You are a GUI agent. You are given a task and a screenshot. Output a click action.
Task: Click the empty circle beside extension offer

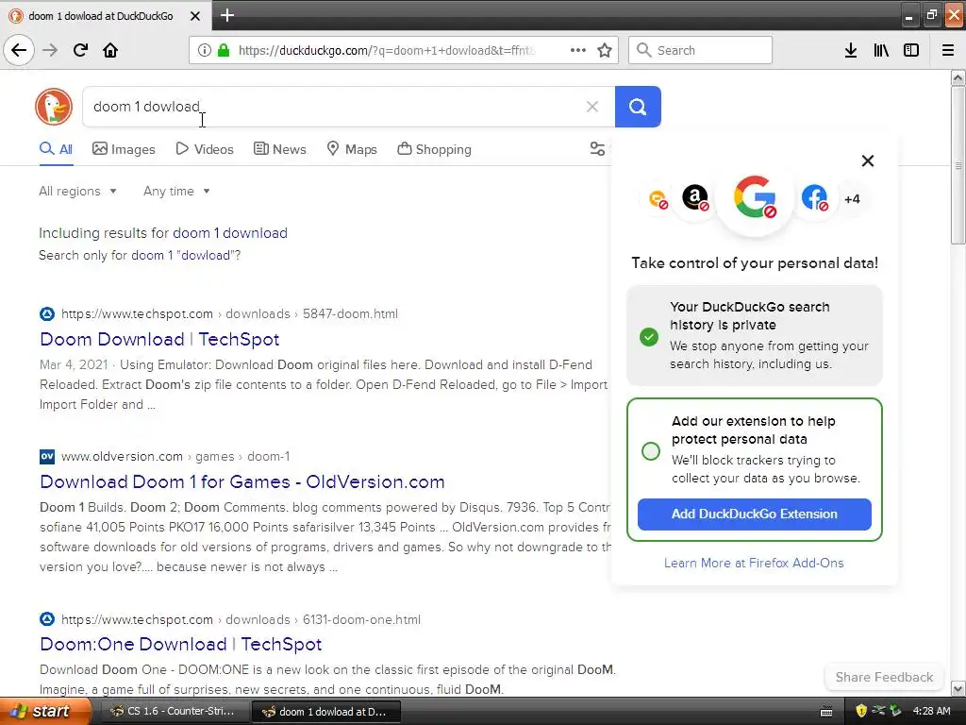point(651,451)
